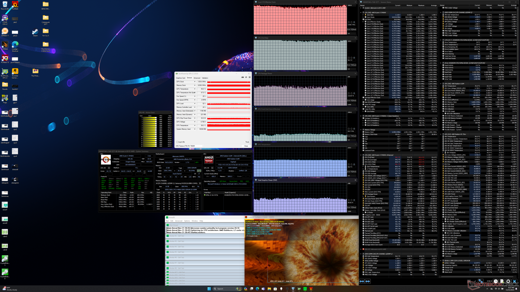Click Auto Fit on GPU Temperature graph
Screen dimensions: 520x292
(349, 172)
